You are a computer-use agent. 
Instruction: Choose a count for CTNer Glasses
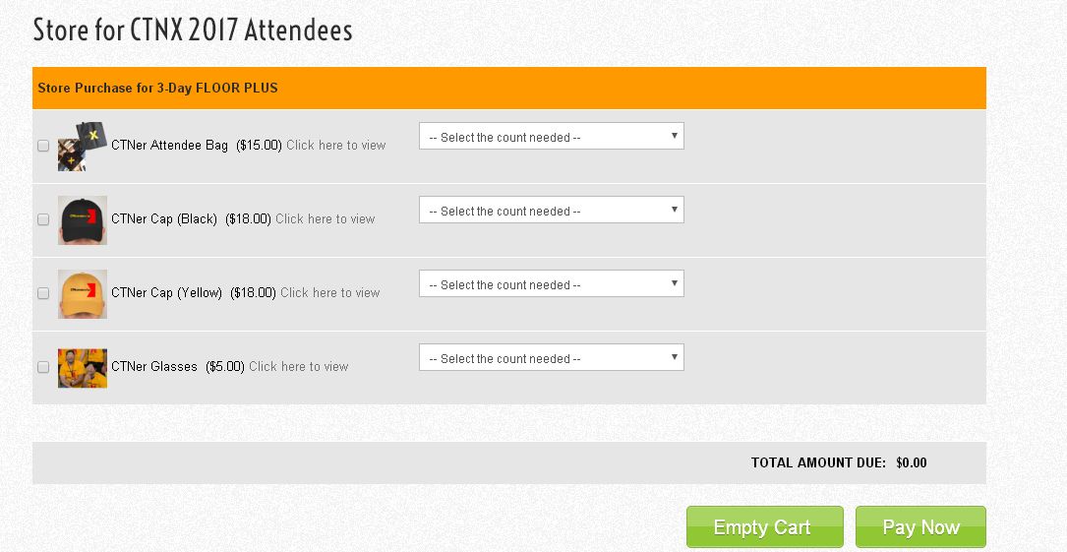tap(551, 358)
